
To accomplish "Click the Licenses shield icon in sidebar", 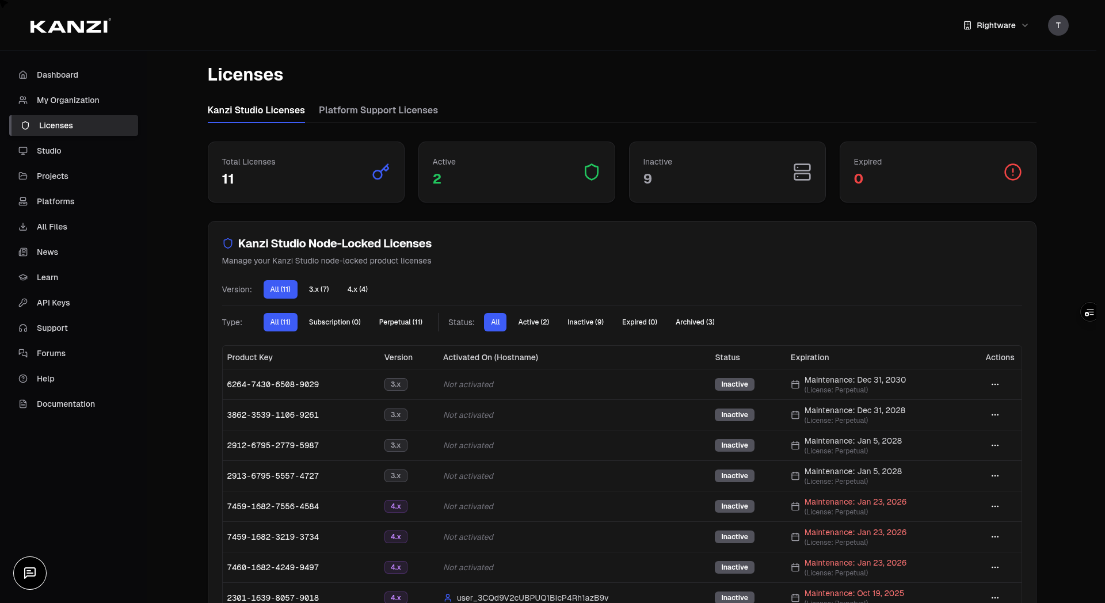I will tap(25, 125).
